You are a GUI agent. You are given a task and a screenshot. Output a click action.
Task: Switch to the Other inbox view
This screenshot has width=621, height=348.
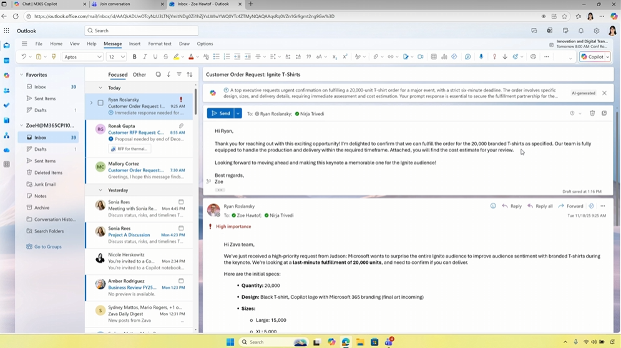point(139,75)
